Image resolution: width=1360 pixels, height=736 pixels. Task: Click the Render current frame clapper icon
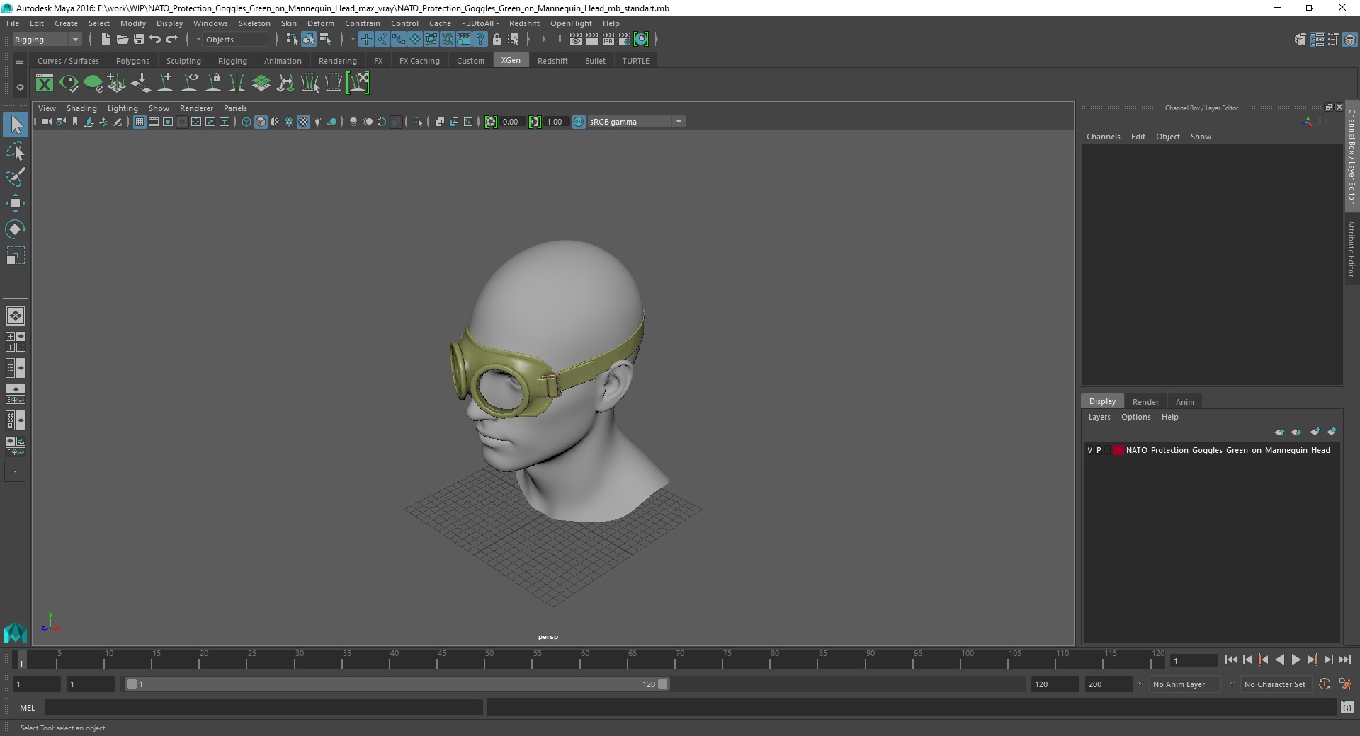tap(592, 40)
